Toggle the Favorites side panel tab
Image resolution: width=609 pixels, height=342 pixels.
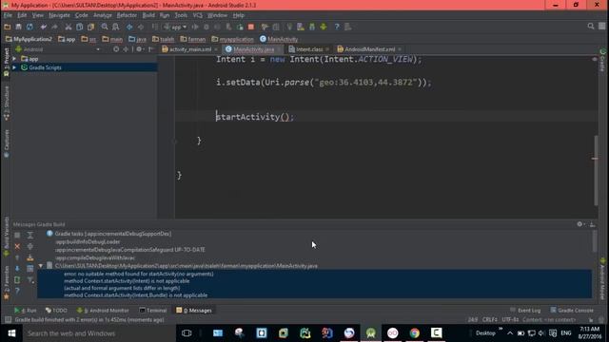coord(7,282)
